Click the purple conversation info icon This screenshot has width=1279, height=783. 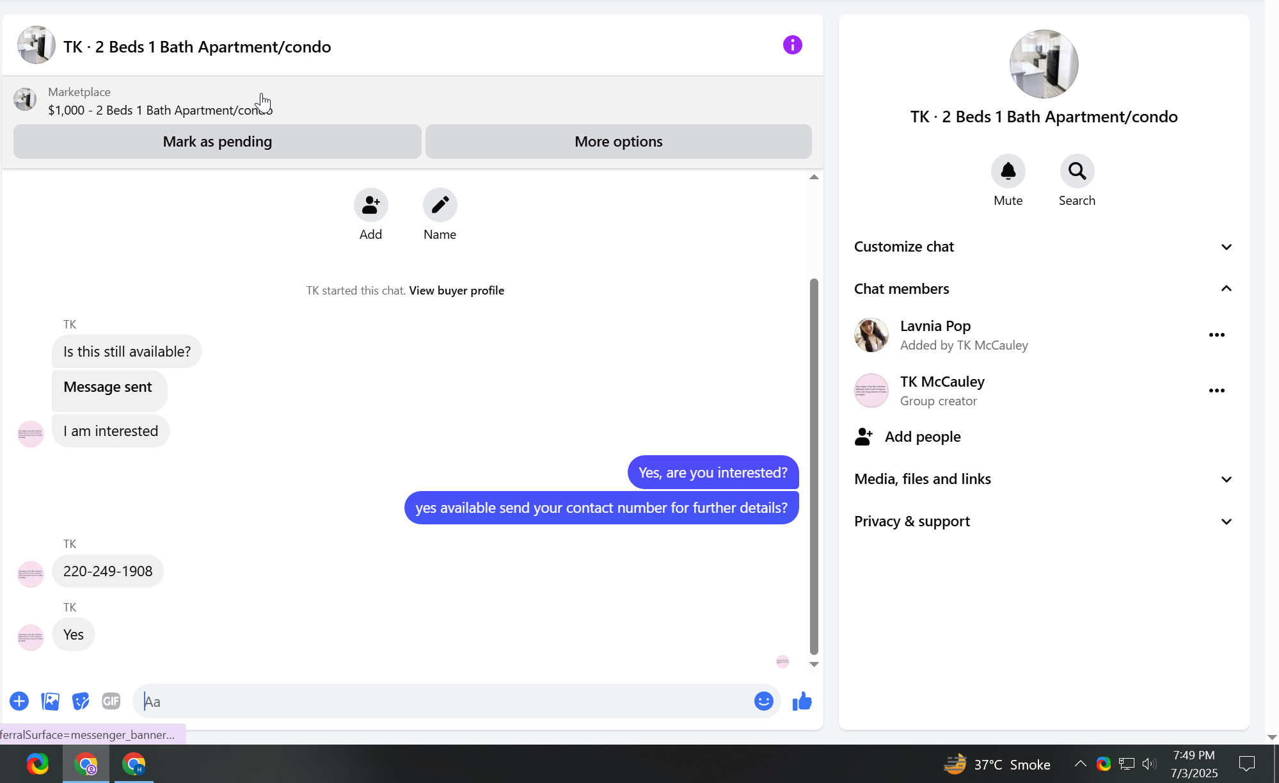point(792,45)
